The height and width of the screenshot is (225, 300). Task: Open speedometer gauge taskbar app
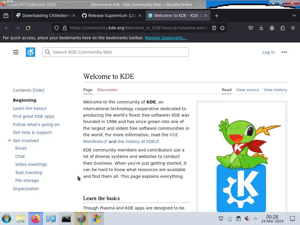(x=81, y=219)
